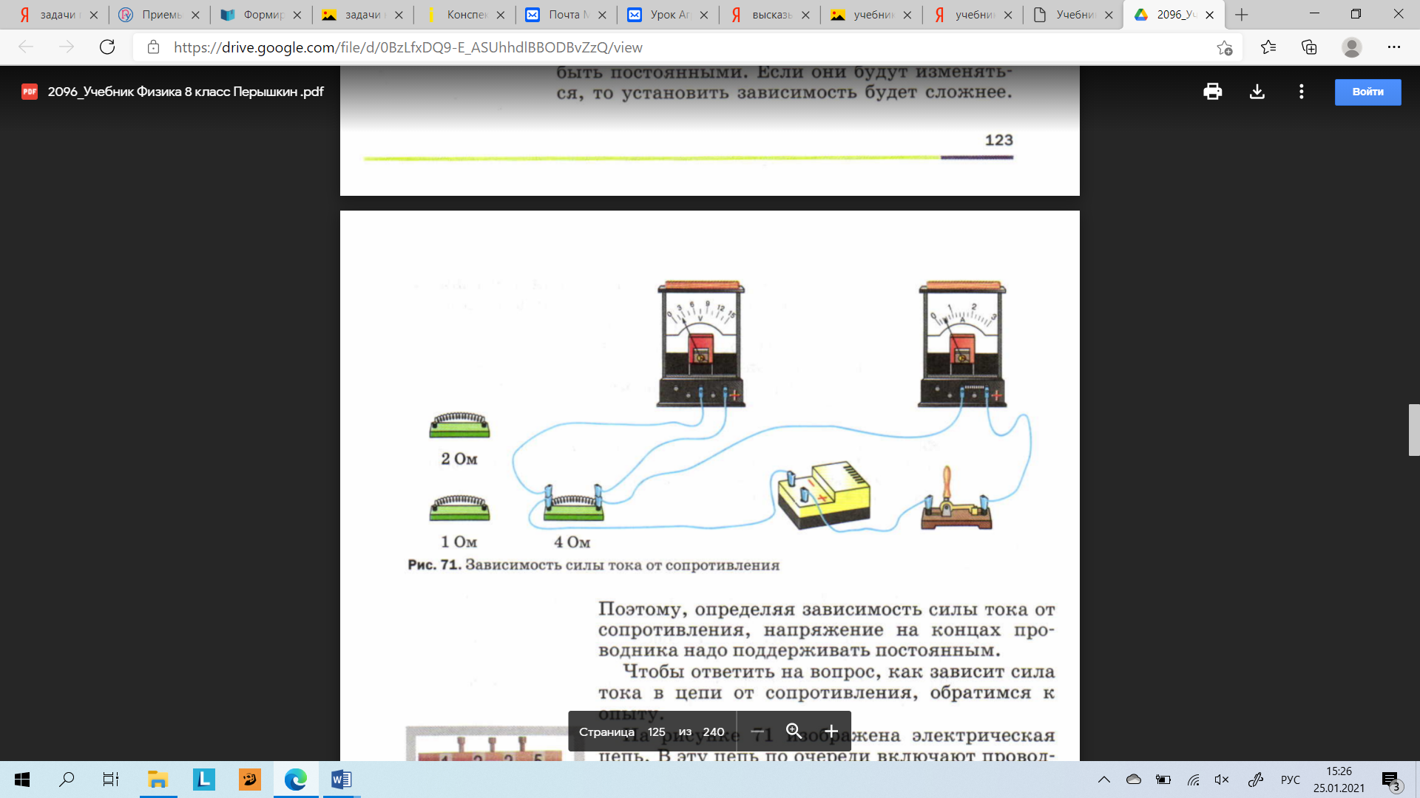Click the page number 125 field
The width and height of the screenshot is (1420, 798).
coord(656,731)
